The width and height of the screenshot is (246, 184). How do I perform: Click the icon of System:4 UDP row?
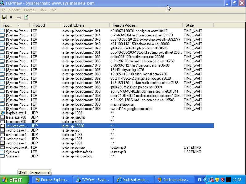click(x=2, y=156)
